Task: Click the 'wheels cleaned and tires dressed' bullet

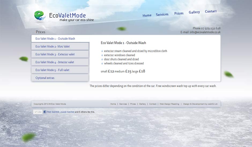Action: [x=124, y=63]
